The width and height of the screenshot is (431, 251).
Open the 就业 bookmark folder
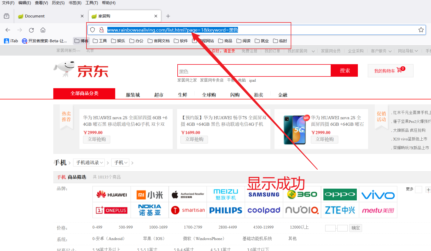pos(262,41)
